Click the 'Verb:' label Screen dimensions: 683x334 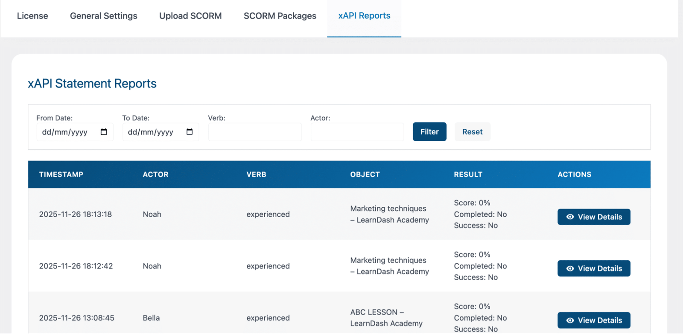click(x=216, y=118)
